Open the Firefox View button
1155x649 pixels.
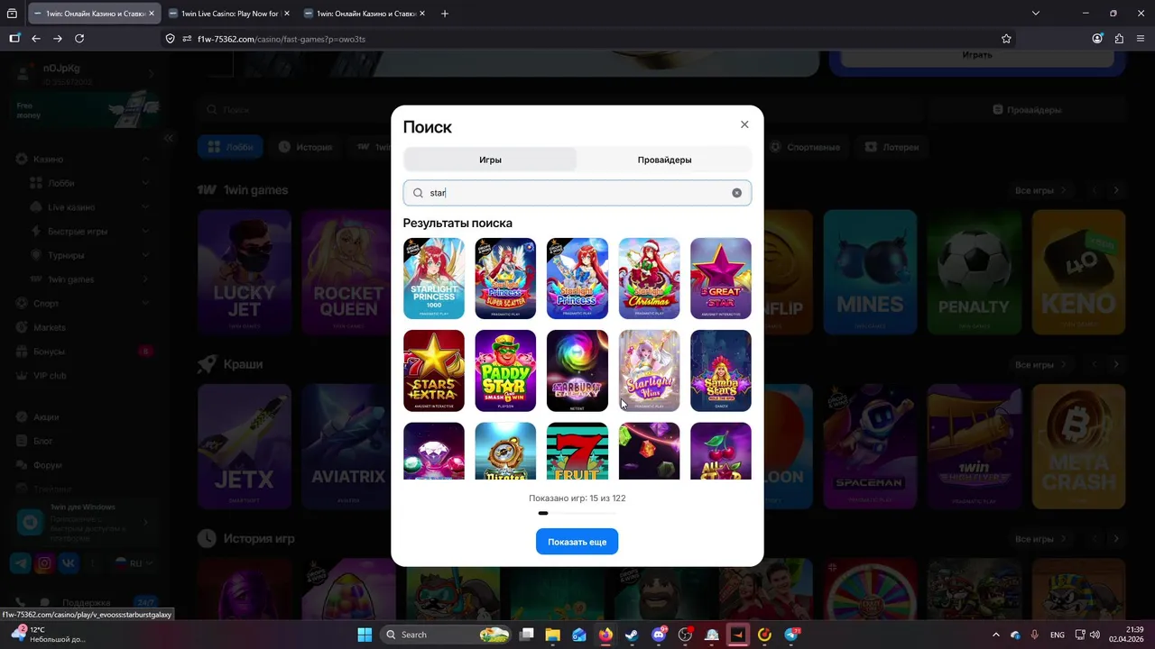click(x=12, y=14)
